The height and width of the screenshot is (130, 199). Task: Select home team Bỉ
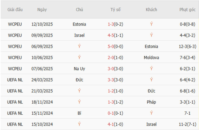[x=79, y=113]
